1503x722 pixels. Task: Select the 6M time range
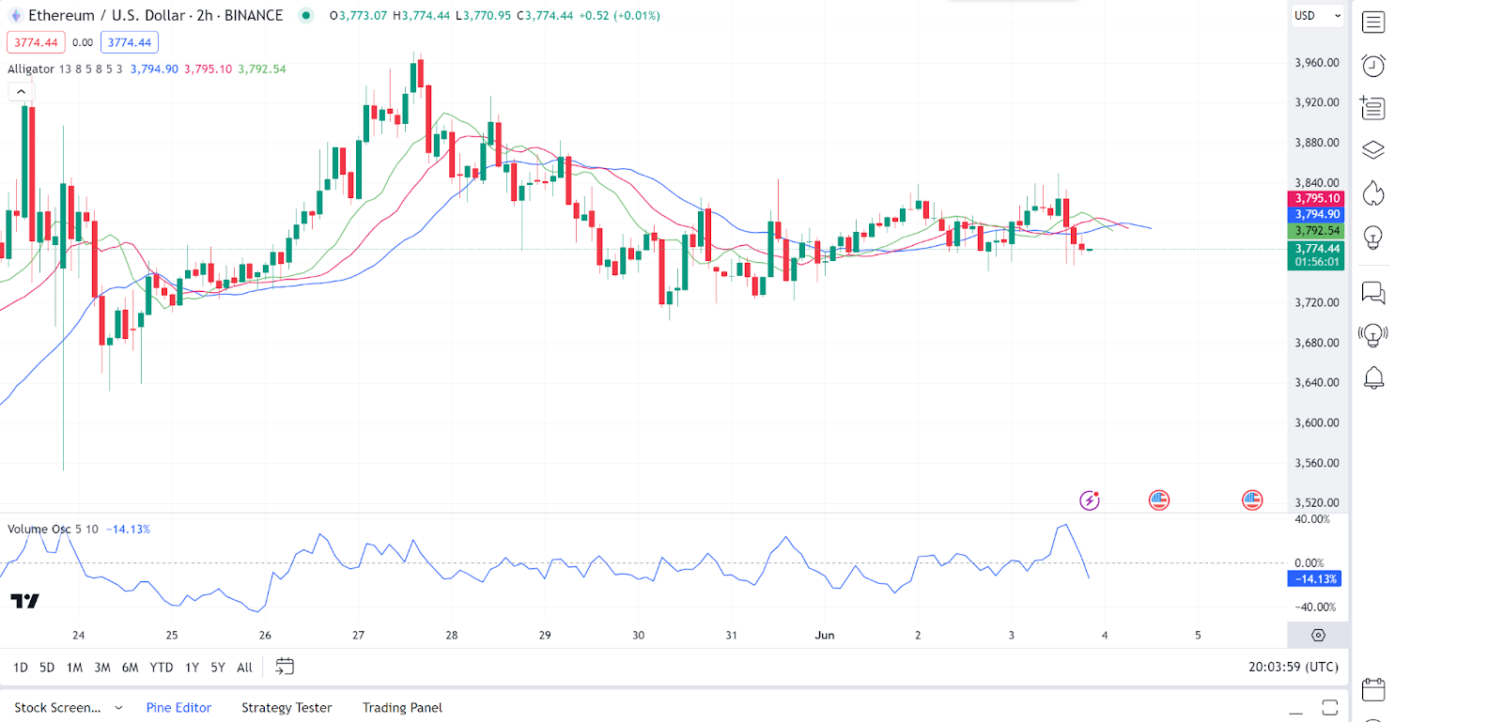click(130, 668)
